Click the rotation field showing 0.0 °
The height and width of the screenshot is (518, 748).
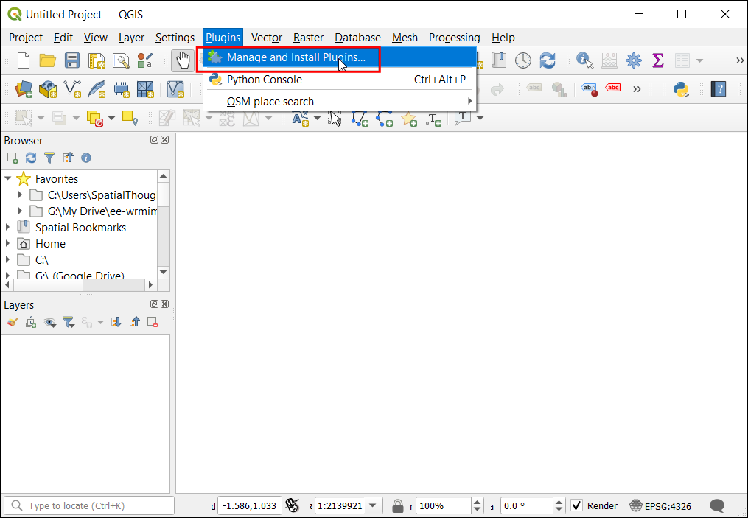click(x=525, y=505)
